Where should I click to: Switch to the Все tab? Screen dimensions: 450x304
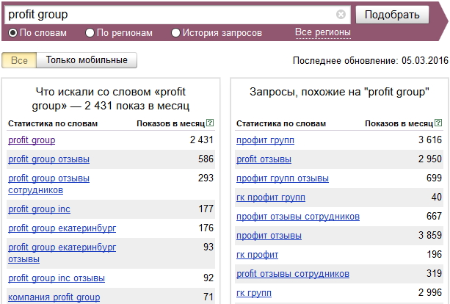click(19, 60)
